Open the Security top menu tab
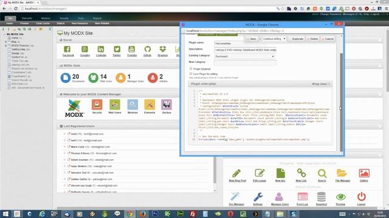 [64, 18]
